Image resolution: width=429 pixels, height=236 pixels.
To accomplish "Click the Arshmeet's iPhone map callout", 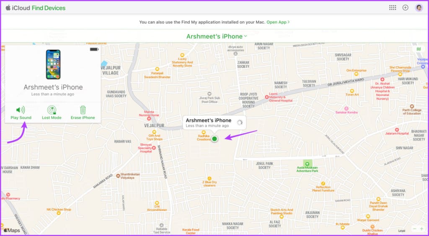I will point(214,123).
